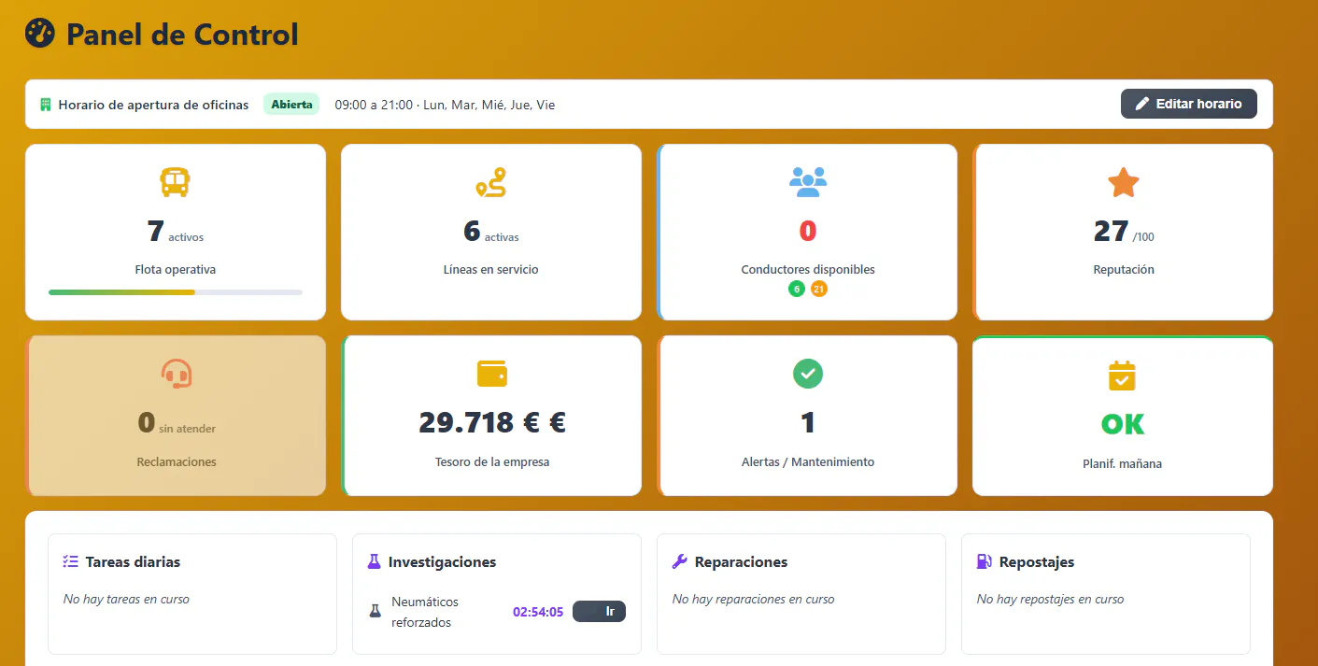Click the red 0 available drivers value
This screenshot has width=1318, height=666.
(808, 231)
